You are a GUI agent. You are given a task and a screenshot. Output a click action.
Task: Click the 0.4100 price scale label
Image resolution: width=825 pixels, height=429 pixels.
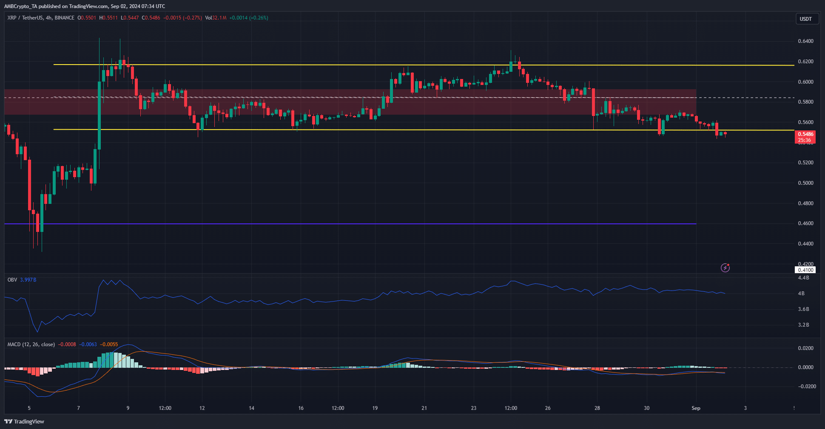point(805,270)
